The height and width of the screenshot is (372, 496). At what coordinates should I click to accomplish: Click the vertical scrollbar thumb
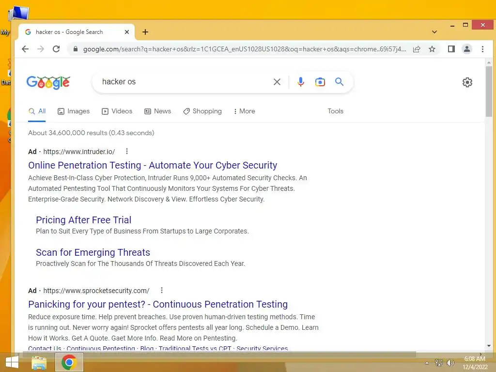click(489, 92)
